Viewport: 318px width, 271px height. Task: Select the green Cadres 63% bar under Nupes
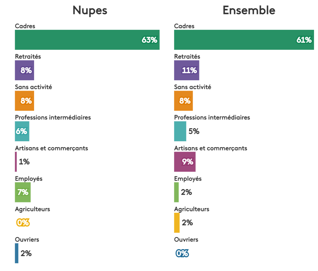click(x=87, y=40)
